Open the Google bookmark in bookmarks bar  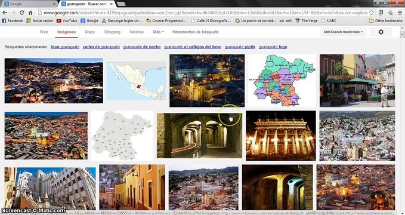(x=89, y=21)
